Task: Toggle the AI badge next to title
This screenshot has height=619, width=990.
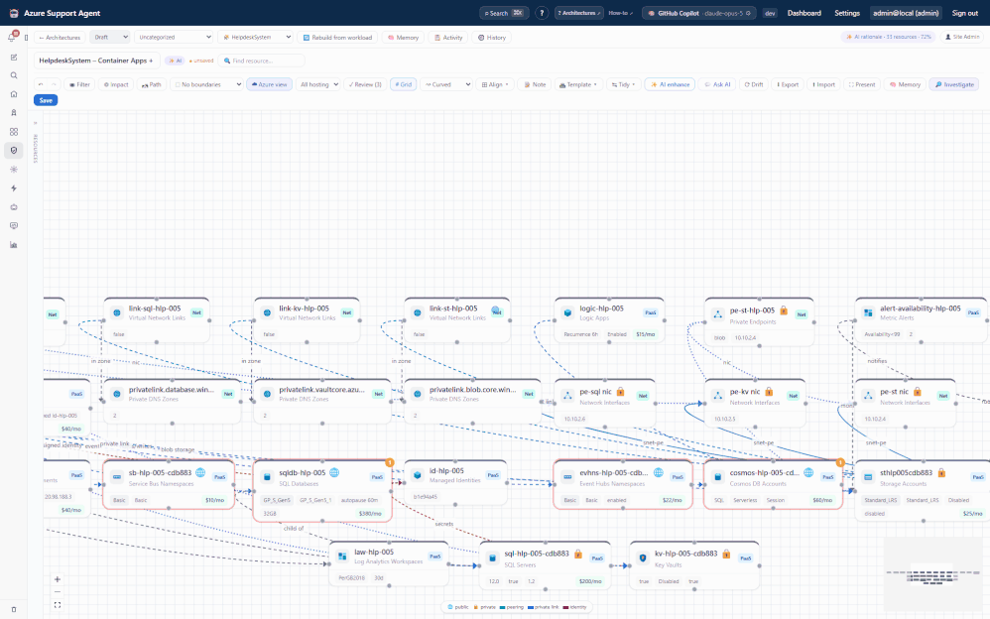Action: (x=175, y=61)
